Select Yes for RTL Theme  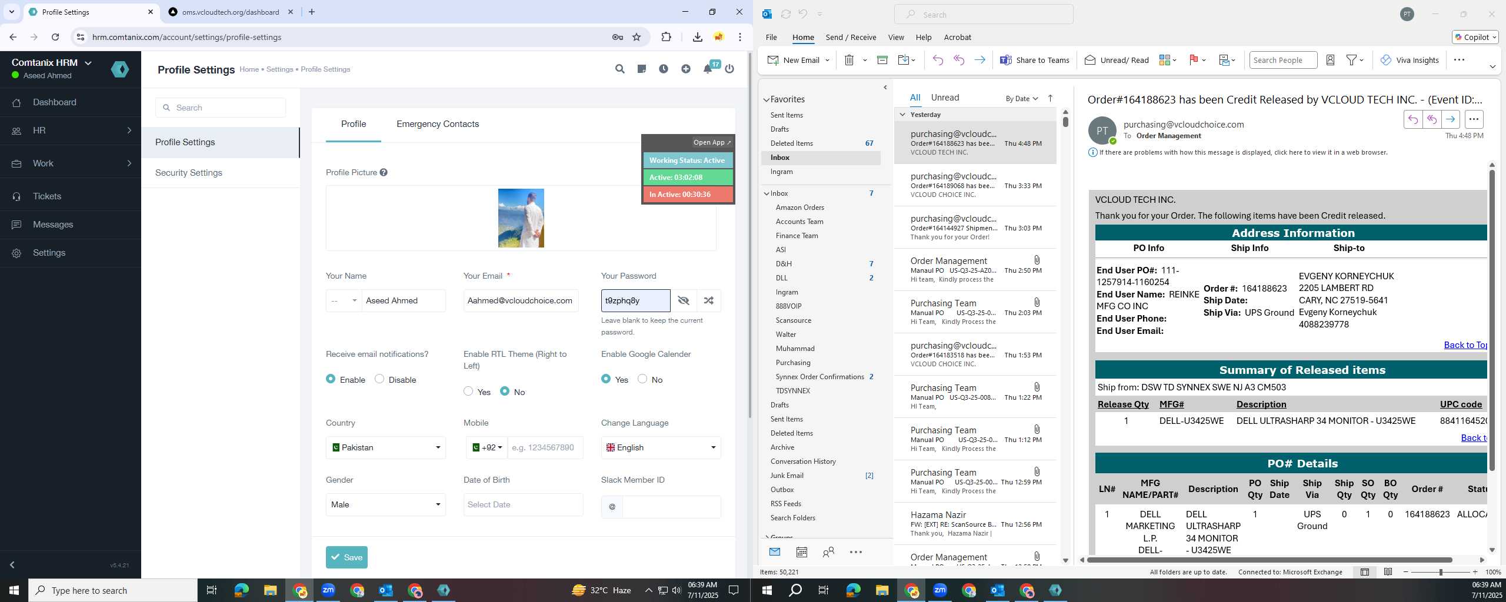click(468, 392)
